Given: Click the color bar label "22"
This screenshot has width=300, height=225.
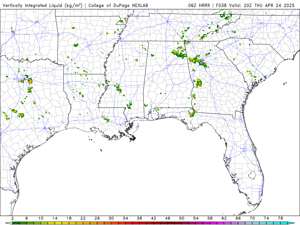Looking at the screenshot, I should pos(83,218).
